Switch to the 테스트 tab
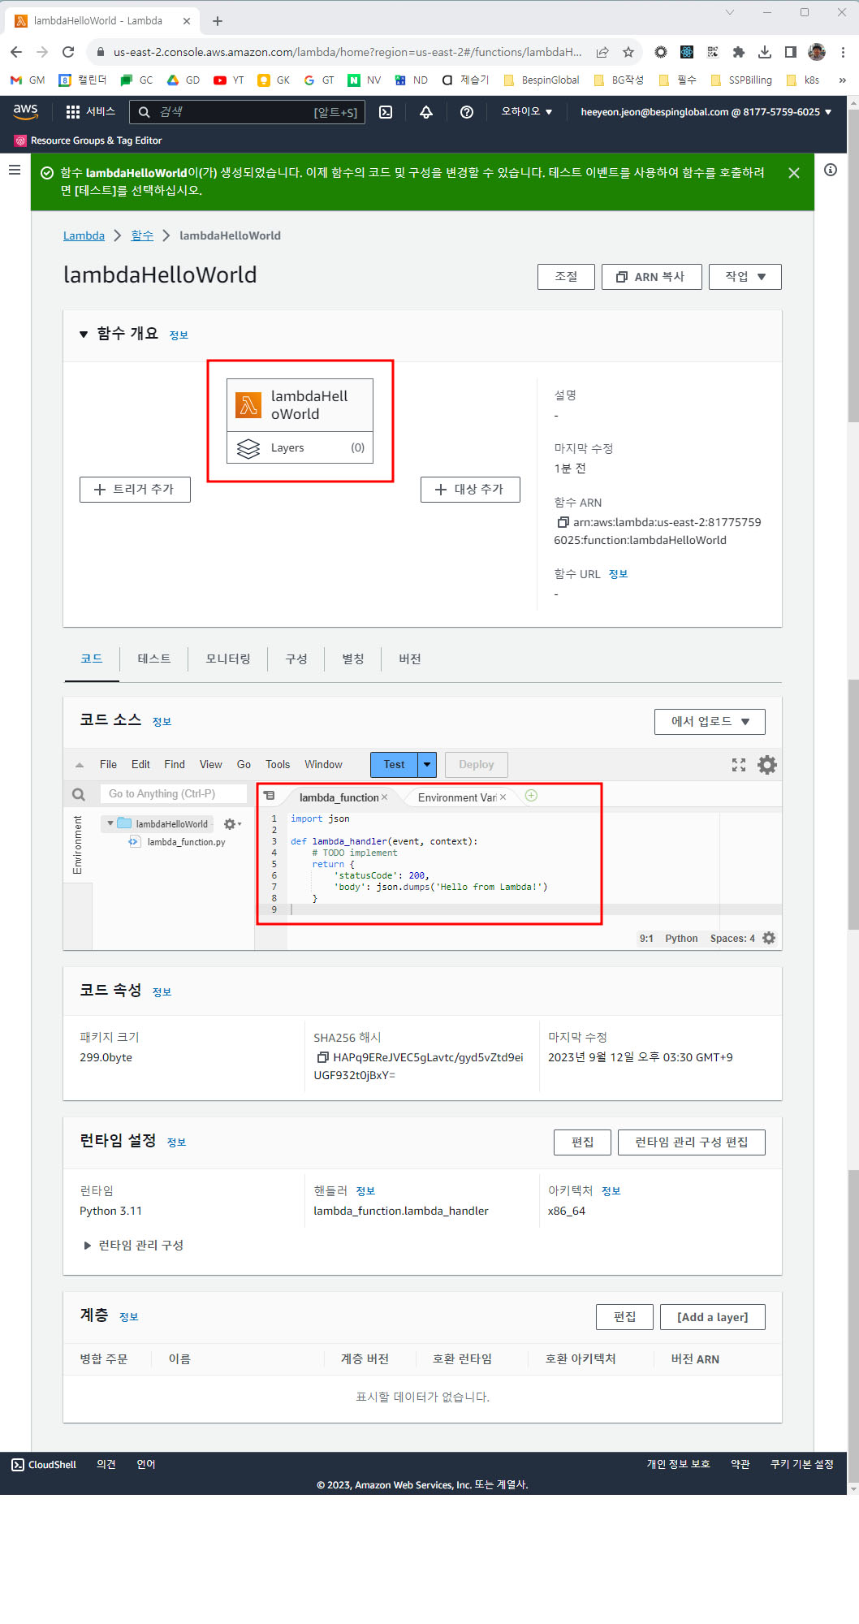 tap(154, 659)
